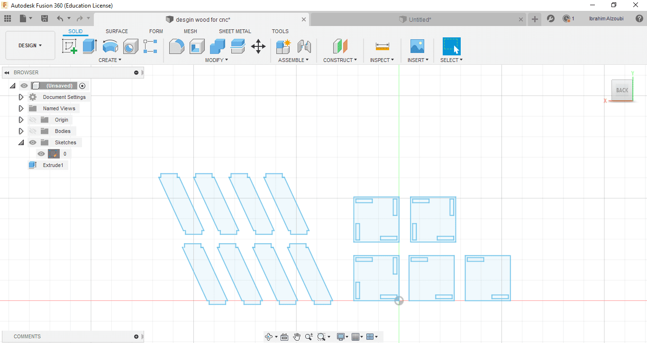Select the Extrude tool
Screen dimensions: 647x343
click(90, 46)
